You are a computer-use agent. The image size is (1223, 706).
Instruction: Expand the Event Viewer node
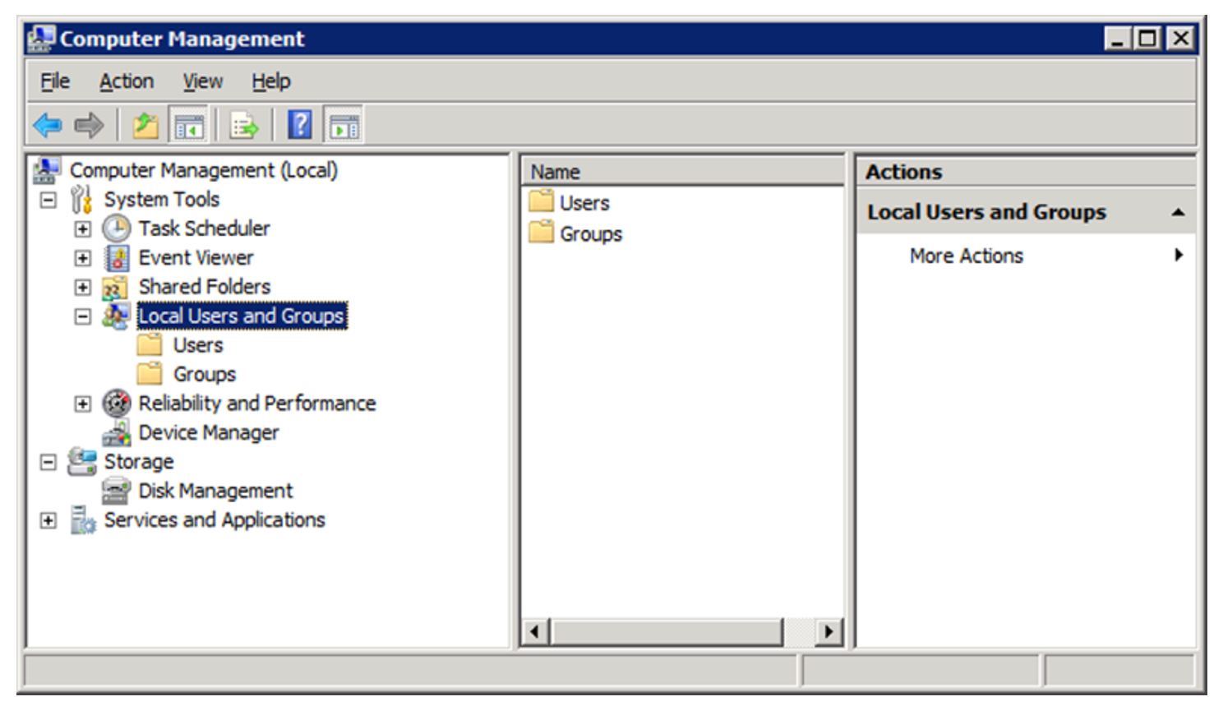click(x=83, y=258)
